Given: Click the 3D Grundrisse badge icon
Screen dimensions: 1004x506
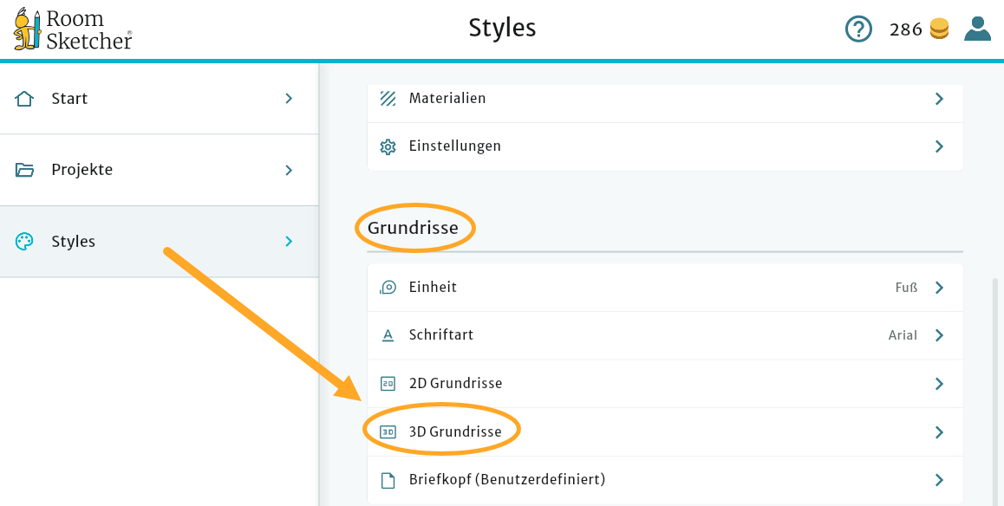Looking at the screenshot, I should tap(388, 430).
